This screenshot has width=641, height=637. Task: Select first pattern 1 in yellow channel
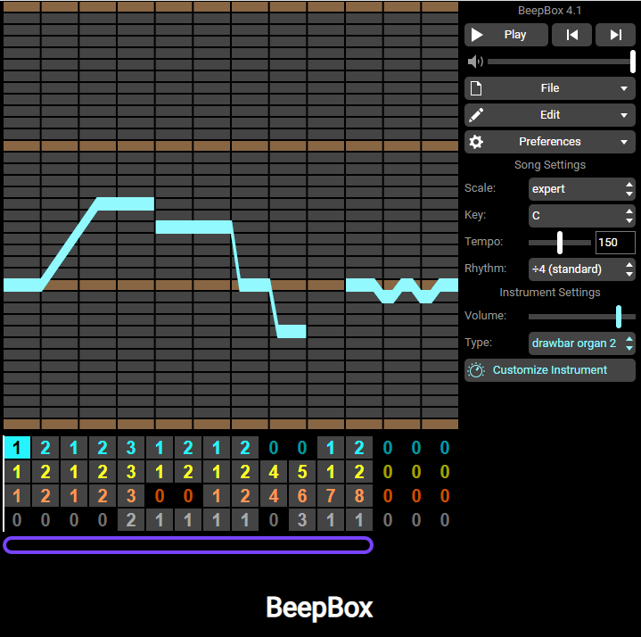[17, 472]
